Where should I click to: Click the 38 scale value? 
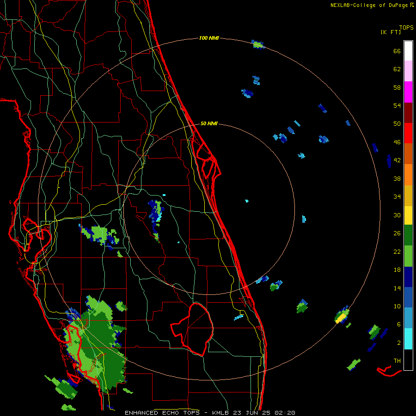click(x=397, y=178)
